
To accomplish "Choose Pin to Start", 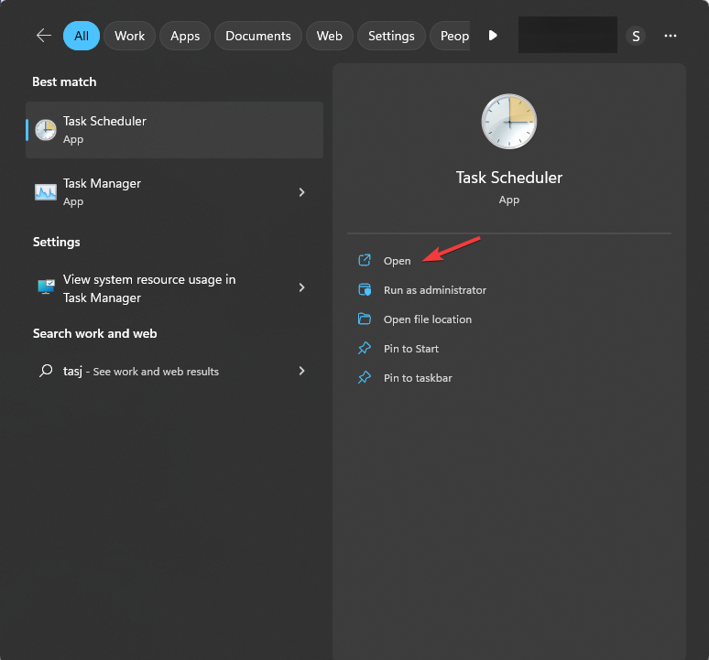I will pos(411,349).
